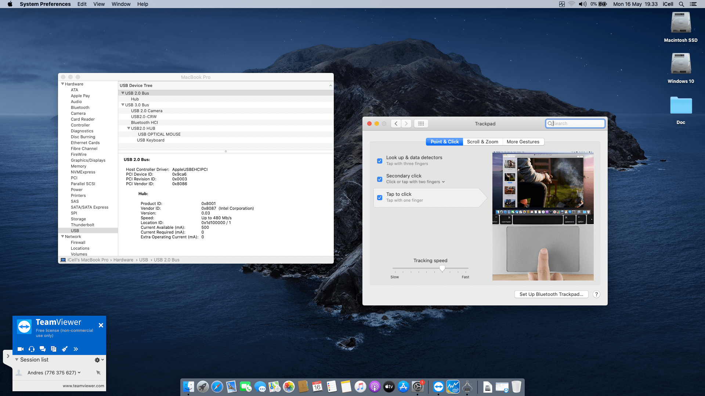Viewport: 705px width, 396px height.
Task: Click Set Up Bluetooth Trackpad button
Action: (x=551, y=294)
